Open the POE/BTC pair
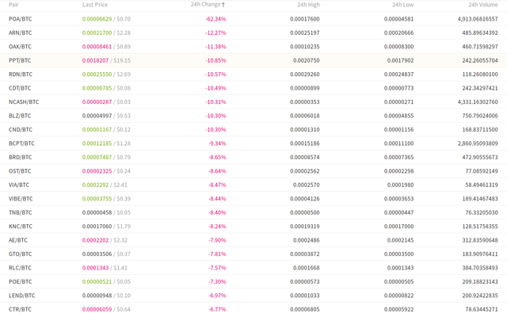507x313 pixels. pos(21,282)
